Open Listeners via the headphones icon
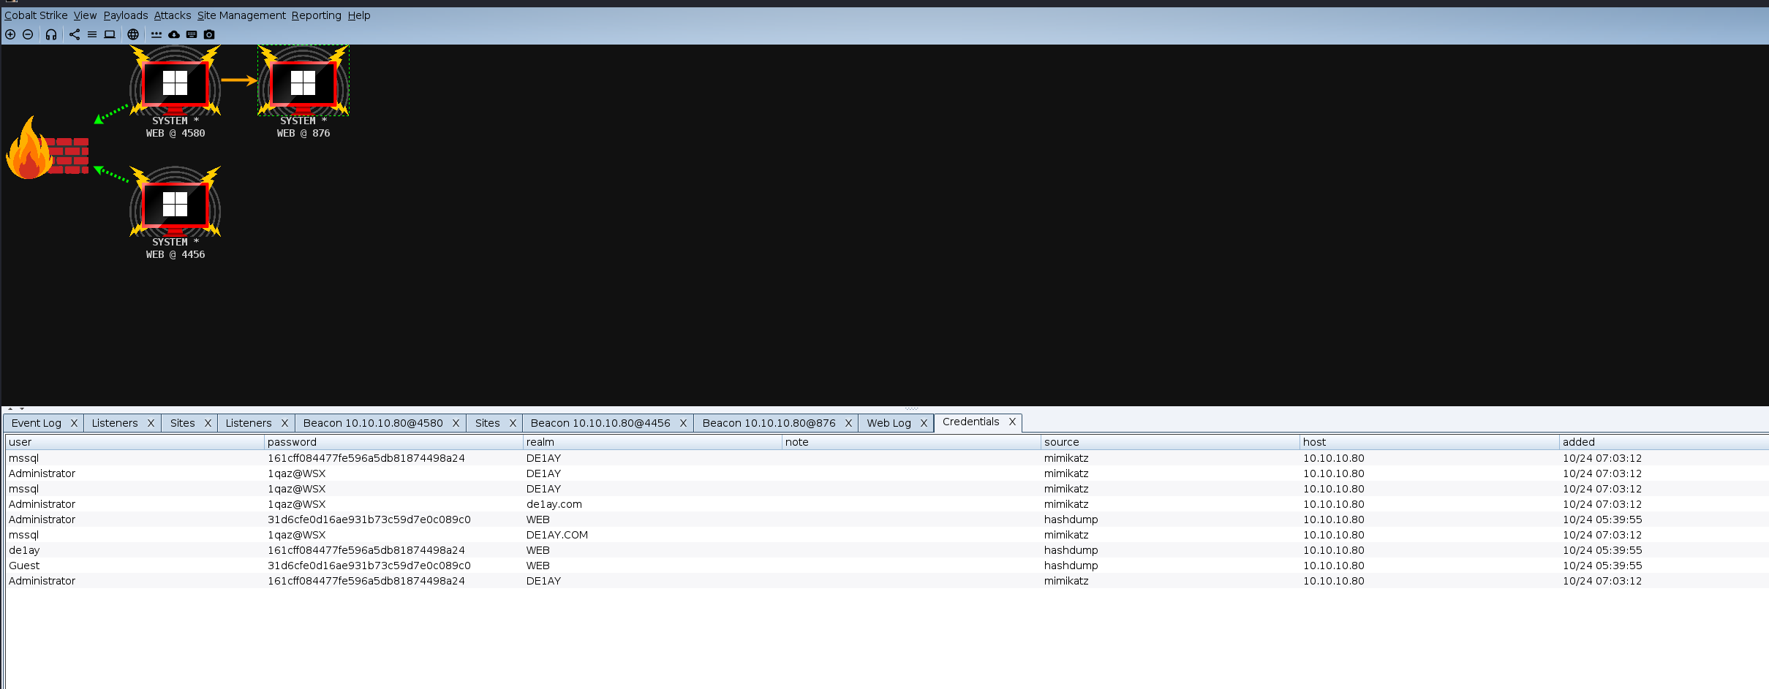 pos(51,34)
